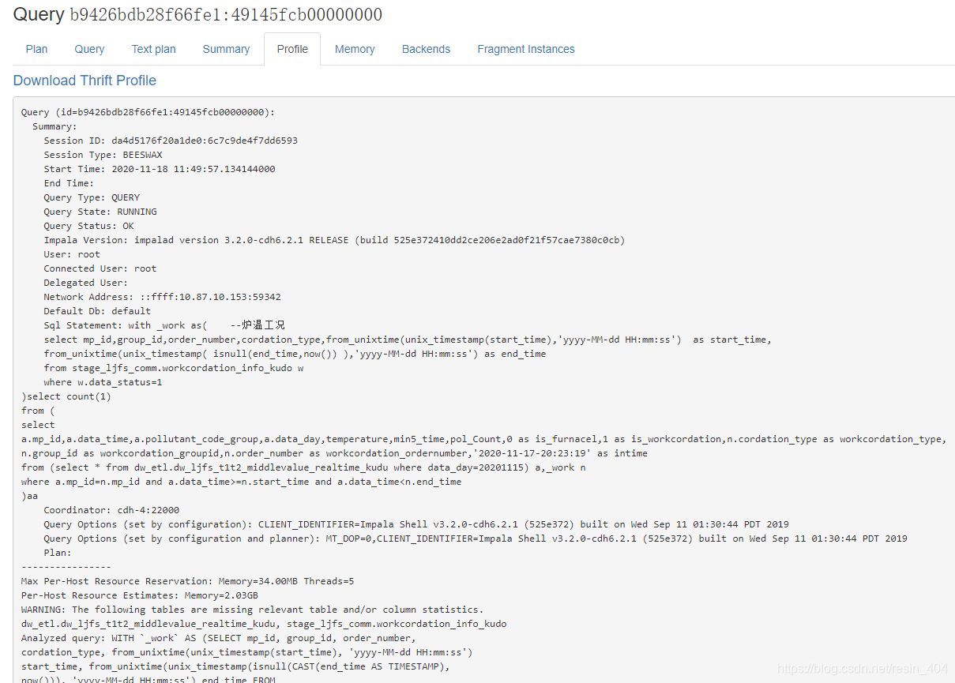Switch to the Backends tab
Viewport: 955px width, 683px height.
[426, 49]
